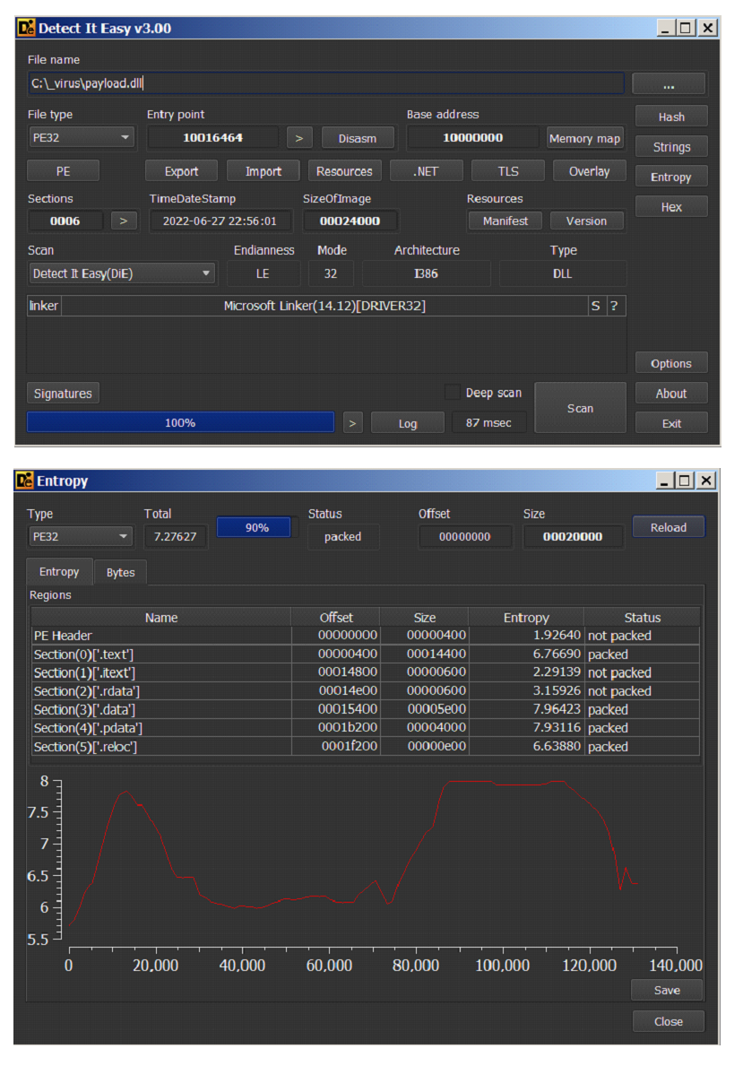Screen dimensions: 743x1066
Task: Reload the entropy analysis
Action: click(x=668, y=527)
